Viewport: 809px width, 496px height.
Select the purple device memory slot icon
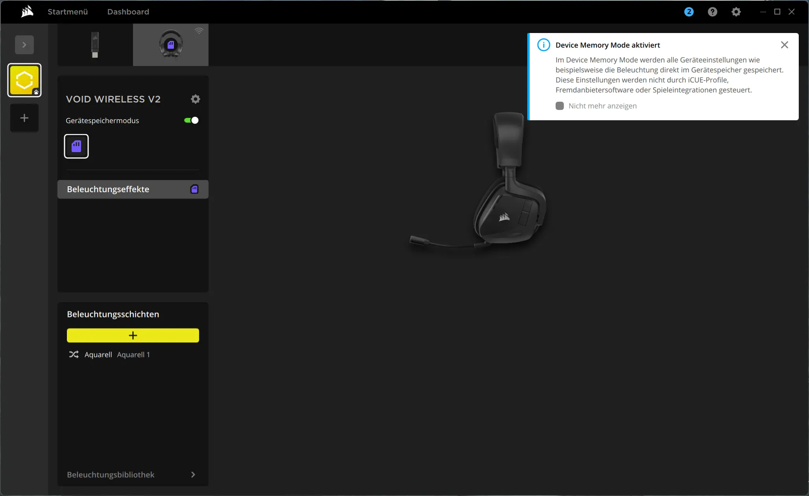tap(76, 146)
